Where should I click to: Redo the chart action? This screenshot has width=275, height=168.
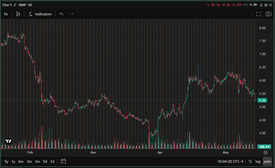pyautogui.click(x=72, y=14)
